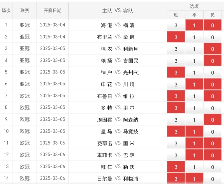Viewport: 224px width, 184px height.
Task: Click the 联赛 column header
Action: tap(25, 10)
